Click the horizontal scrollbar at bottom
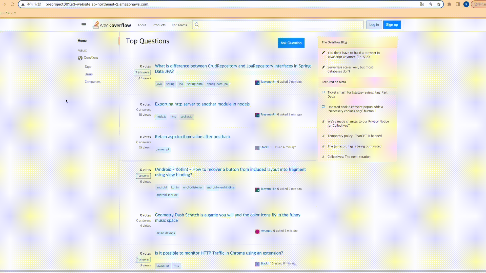Screen dimensions: 486x273 (243, 271)
